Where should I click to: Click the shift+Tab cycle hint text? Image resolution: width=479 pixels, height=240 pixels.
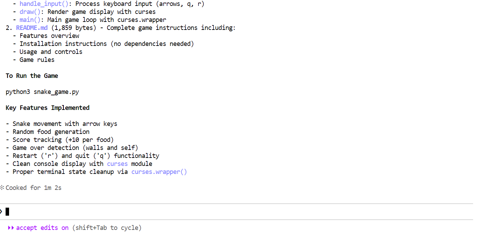106,227
